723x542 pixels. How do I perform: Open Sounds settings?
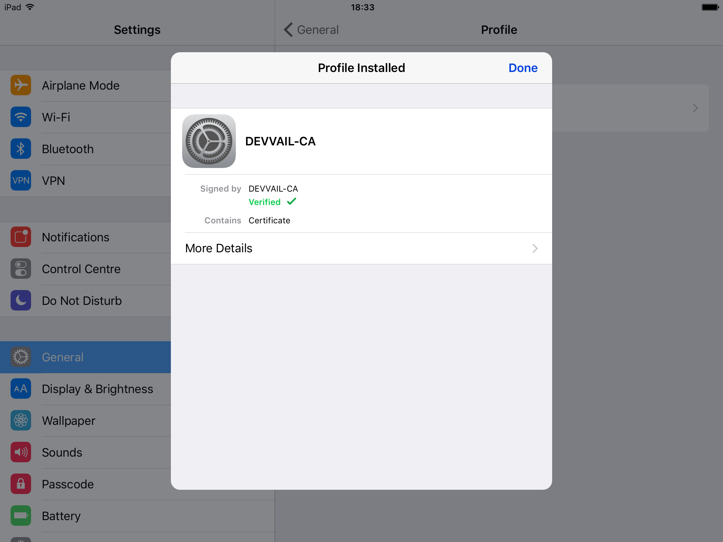[85, 453]
